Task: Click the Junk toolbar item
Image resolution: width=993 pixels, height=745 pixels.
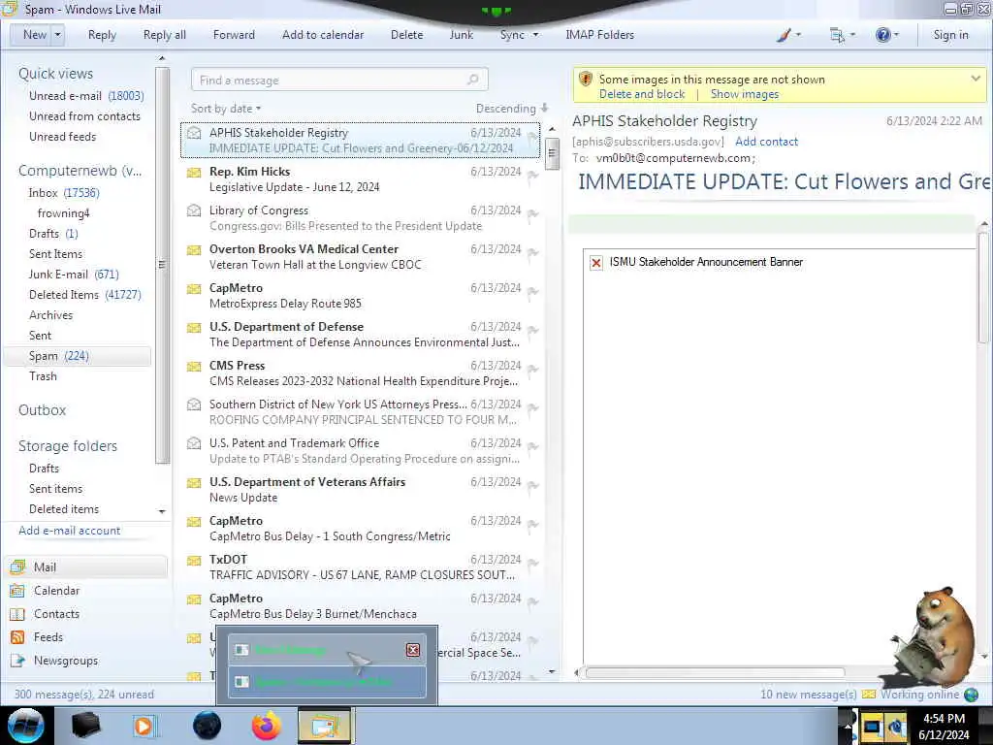Action: [461, 35]
